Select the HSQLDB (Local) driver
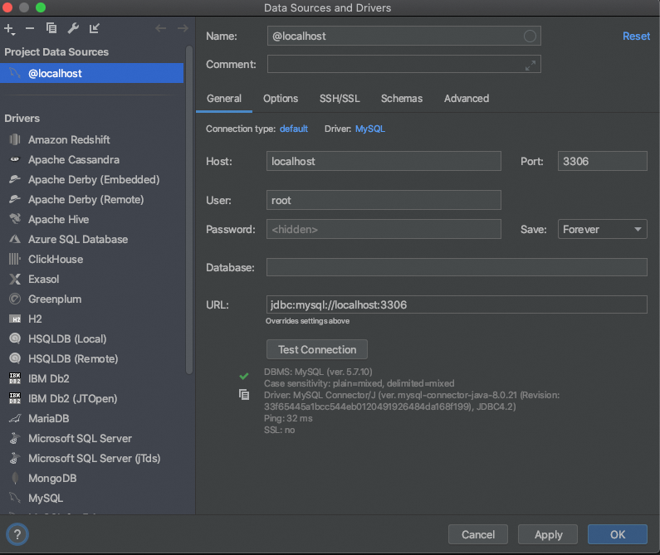 click(92, 338)
